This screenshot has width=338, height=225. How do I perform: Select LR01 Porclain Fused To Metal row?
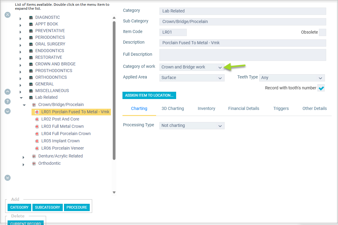[71, 112]
